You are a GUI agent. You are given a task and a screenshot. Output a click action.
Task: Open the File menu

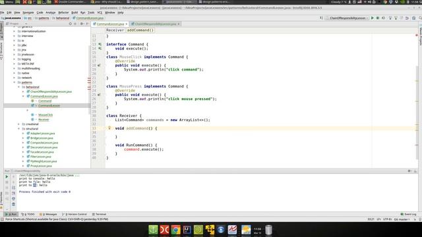pos(2,13)
